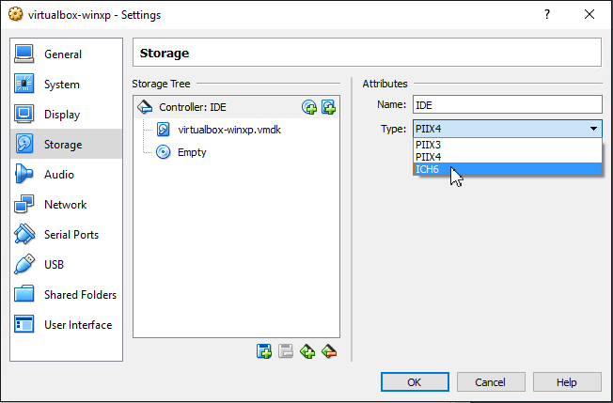Open the Help button

pyautogui.click(x=567, y=382)
